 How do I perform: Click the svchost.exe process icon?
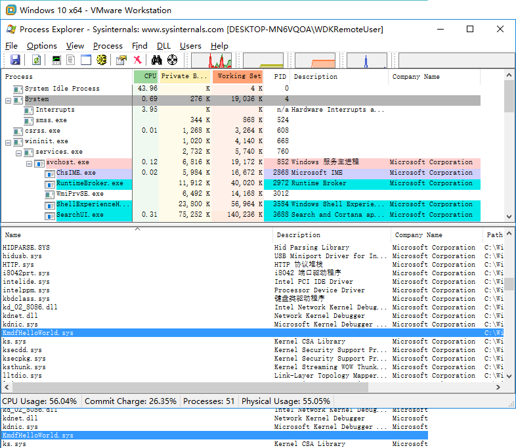[x=39, y=164]
